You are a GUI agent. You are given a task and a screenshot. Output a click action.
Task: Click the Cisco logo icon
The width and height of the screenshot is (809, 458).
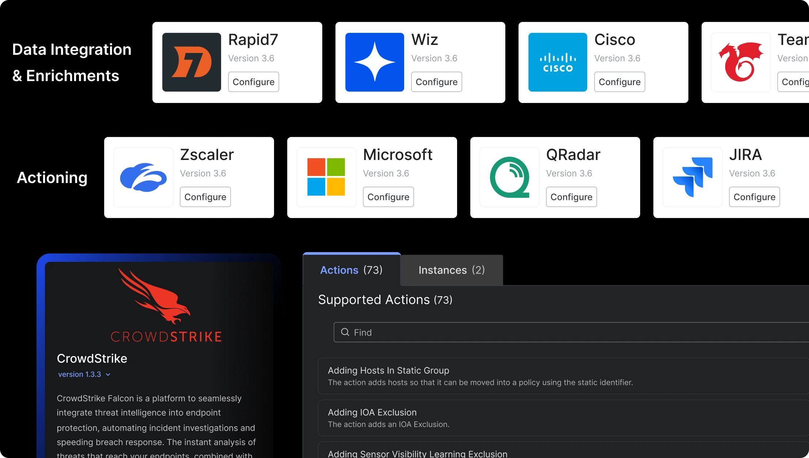(x=558, y=62)
